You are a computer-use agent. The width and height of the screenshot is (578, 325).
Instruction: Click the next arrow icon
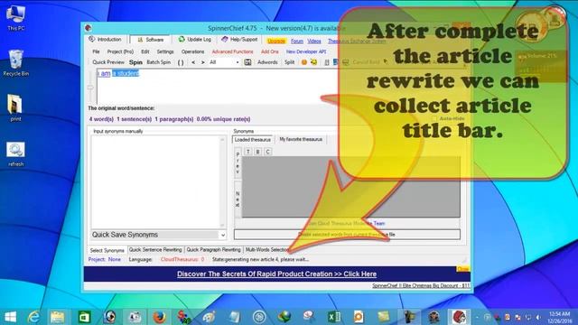click(x=202, y=62)
